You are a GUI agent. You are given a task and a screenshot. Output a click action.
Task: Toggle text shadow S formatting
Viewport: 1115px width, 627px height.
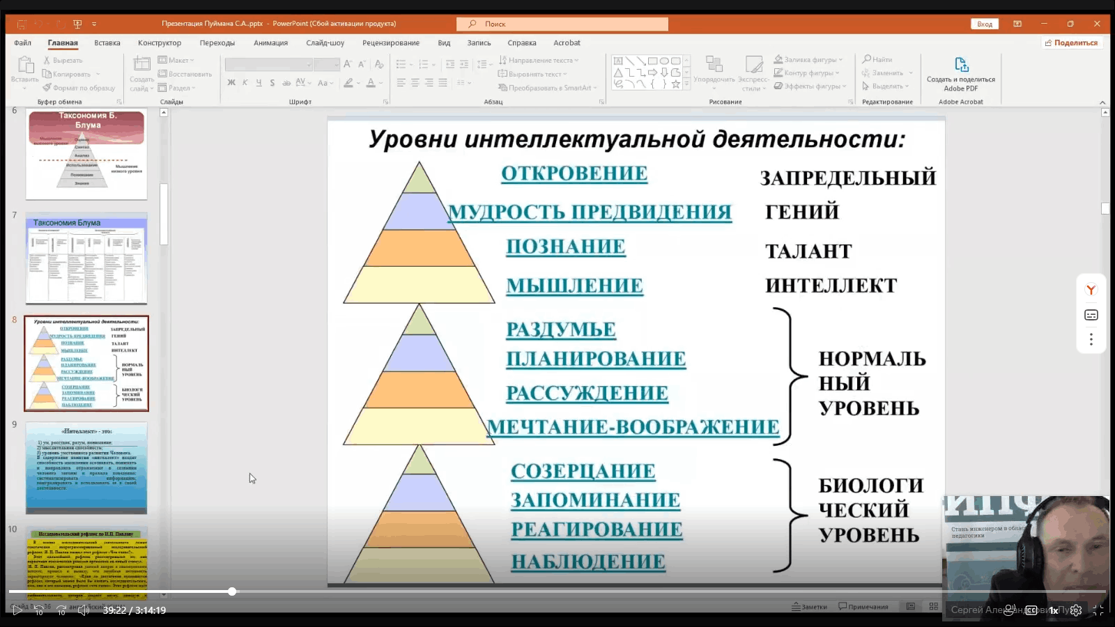(272, 83)
